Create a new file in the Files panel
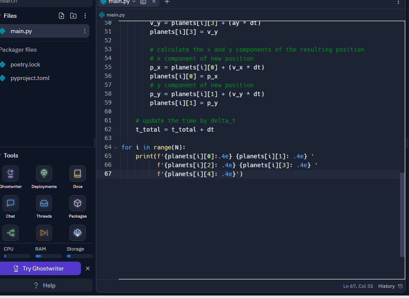This screenshot has height=298, width=409. click(61, 15)
